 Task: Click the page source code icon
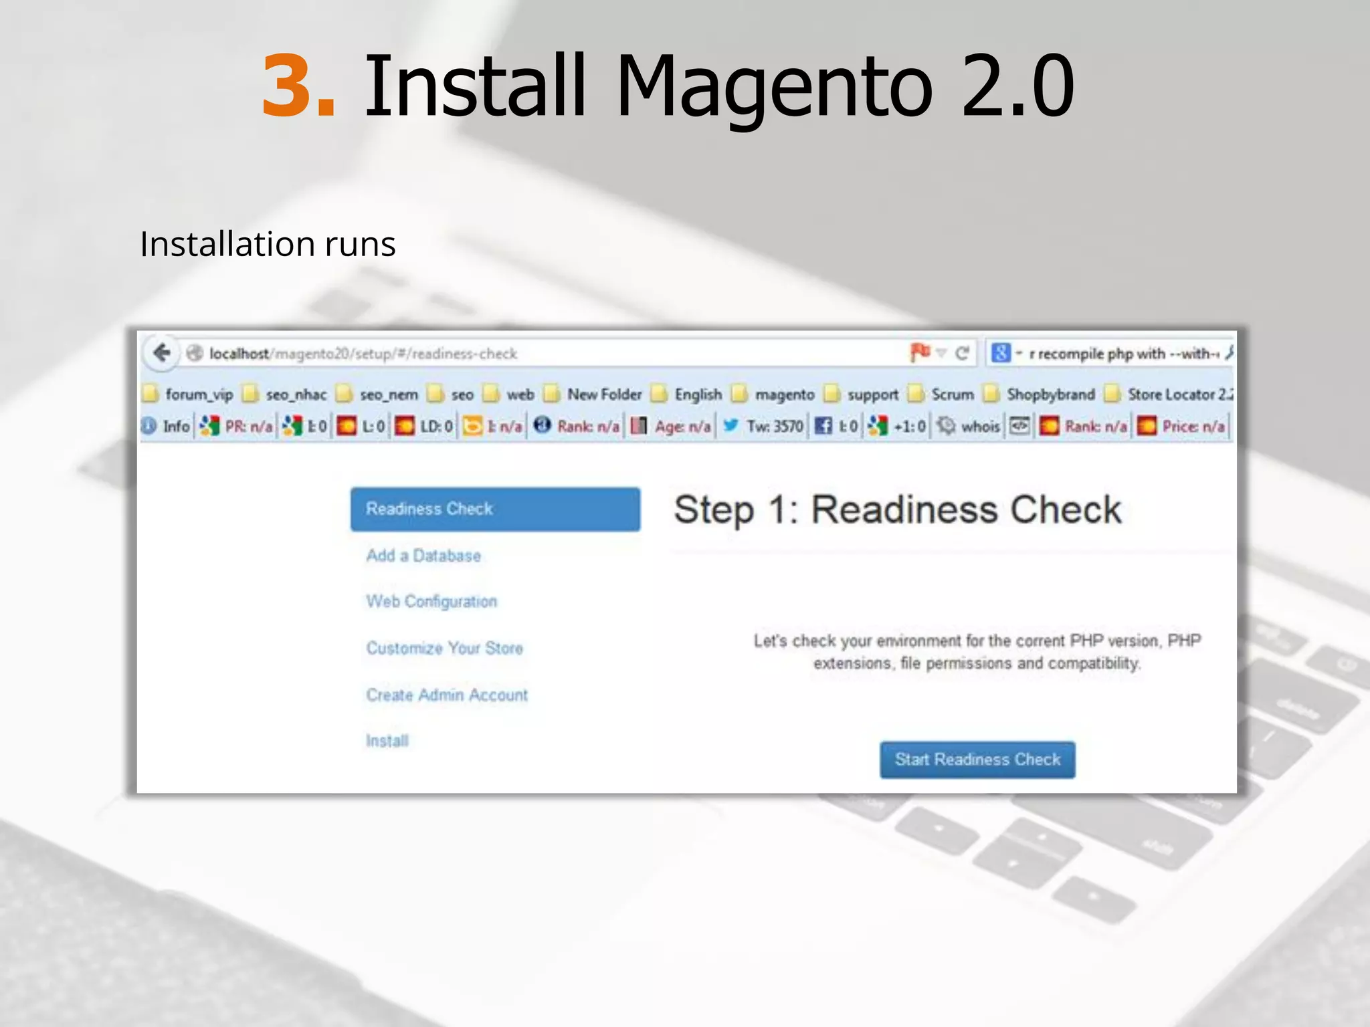(1019, 425)
